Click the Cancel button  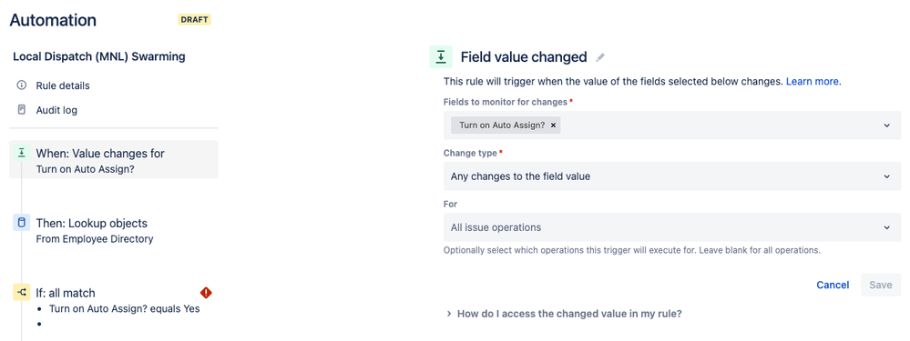pyautogui.click(x=833, y=285)
